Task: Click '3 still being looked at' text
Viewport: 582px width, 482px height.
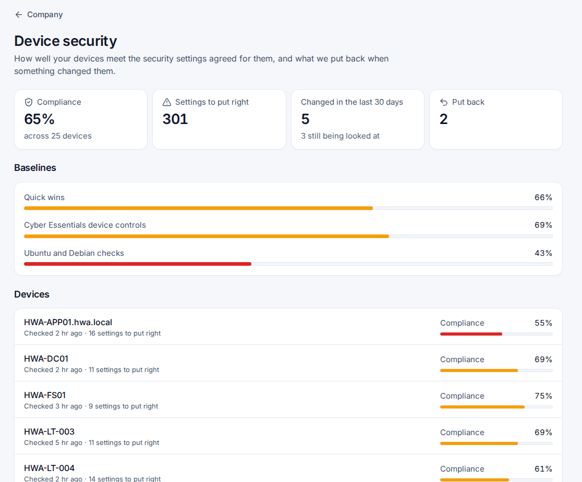Action: 341,136
